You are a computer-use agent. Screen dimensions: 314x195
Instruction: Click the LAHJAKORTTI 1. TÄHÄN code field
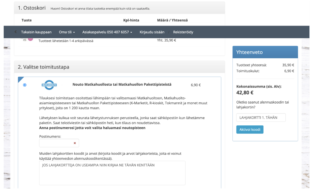point(261,117)
